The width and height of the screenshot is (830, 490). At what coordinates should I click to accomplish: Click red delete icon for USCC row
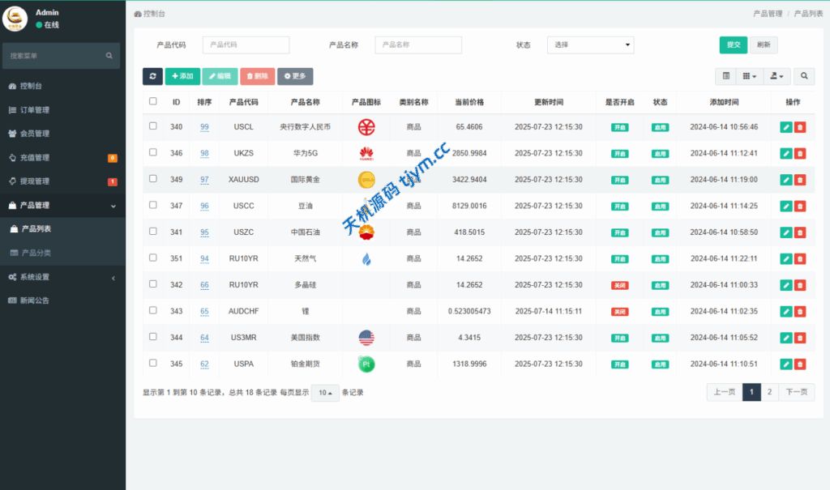(x=800, y=206)
